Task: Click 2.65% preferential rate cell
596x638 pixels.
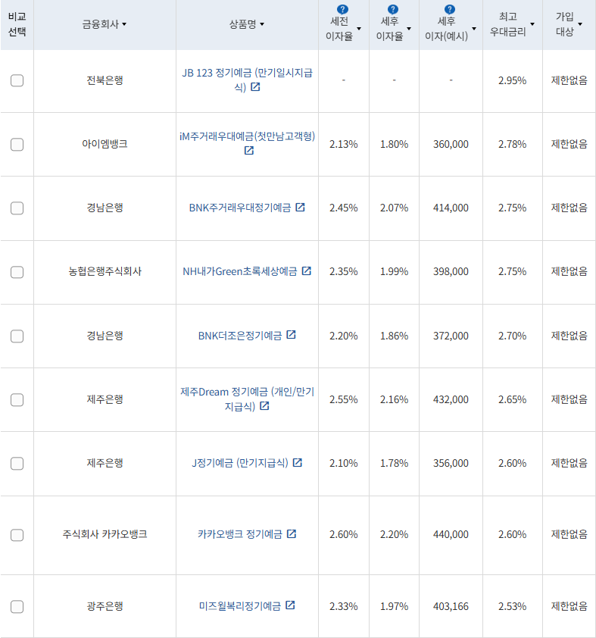Action: (512, 399)
